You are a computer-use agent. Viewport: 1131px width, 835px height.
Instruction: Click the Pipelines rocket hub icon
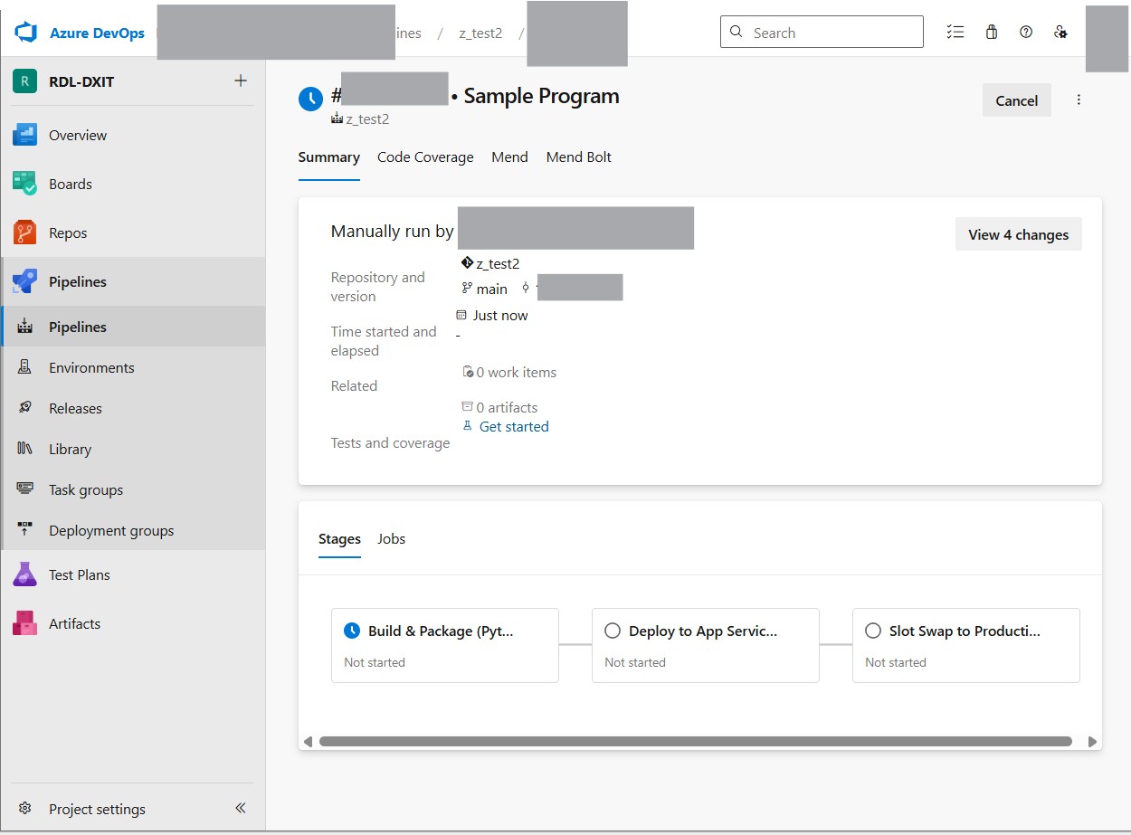coord(24,281)
